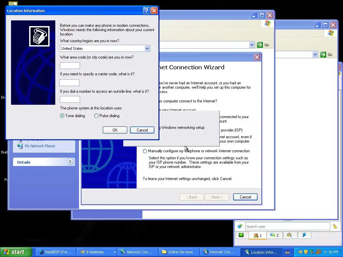Switch to Network Con... taskbar button

point(138,252)
